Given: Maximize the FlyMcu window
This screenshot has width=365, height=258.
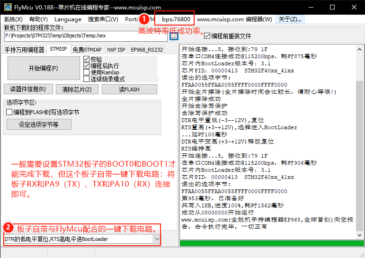Looking at the screenshot, I should coord(332,7).
